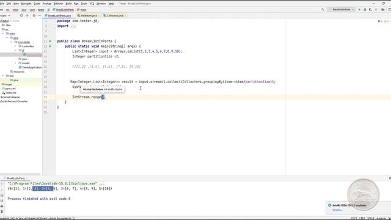Open Project panel settings gear

pos(34,15)
